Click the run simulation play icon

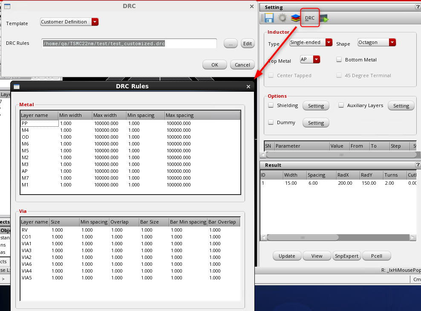tap(324, 18)
